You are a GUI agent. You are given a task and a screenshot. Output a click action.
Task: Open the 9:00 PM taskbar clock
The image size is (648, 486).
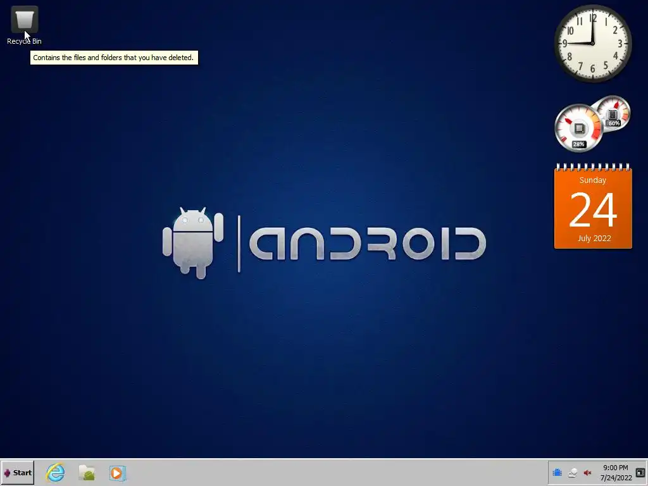click(x=616, y=472)
